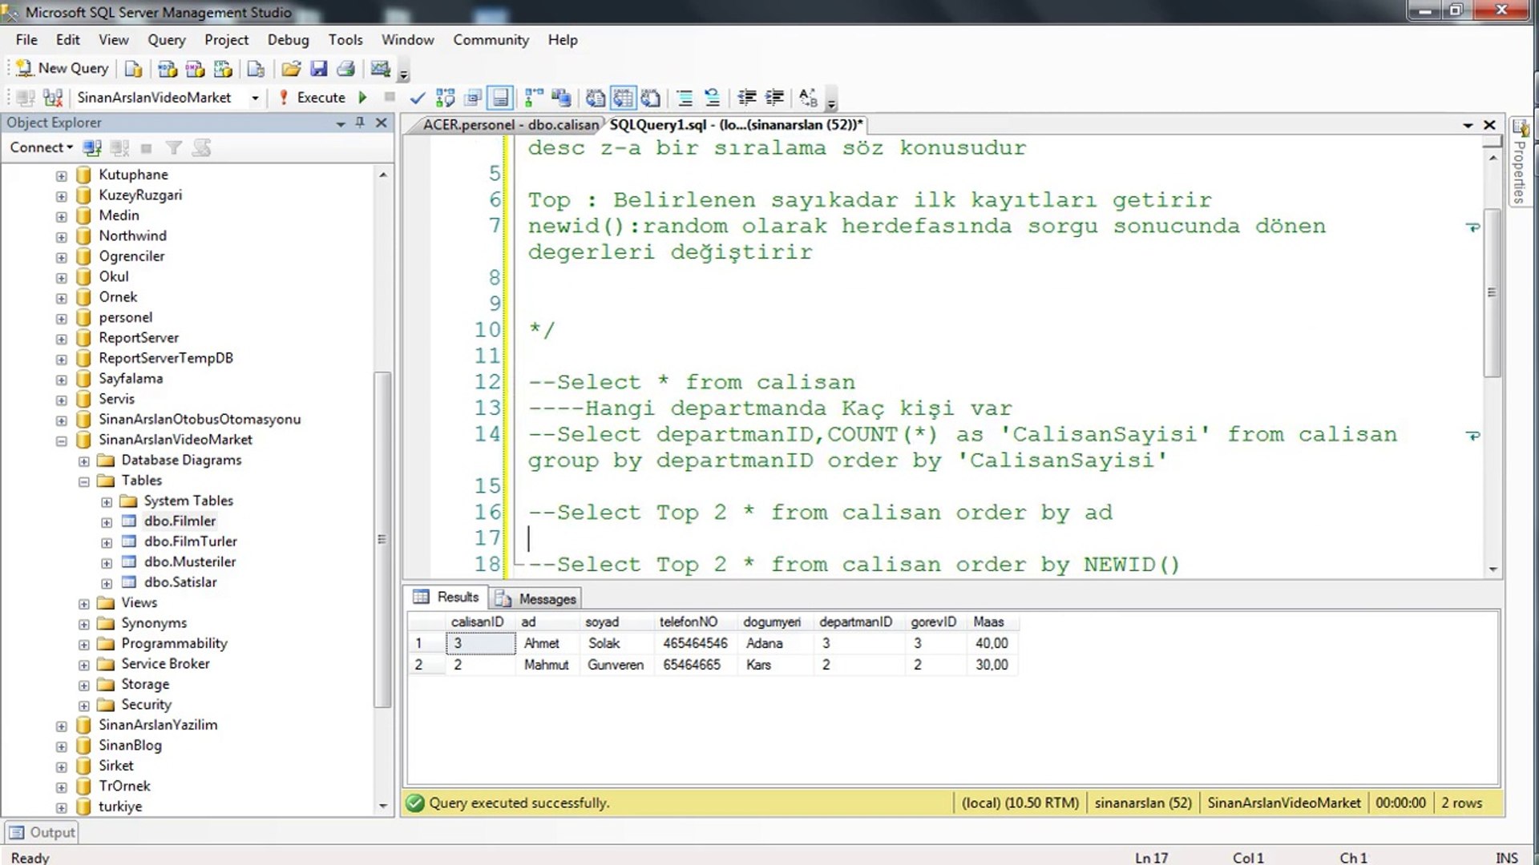Uncomment the selected lines
The height and width of the screenshot is (865, 1539).
(712, 98)
